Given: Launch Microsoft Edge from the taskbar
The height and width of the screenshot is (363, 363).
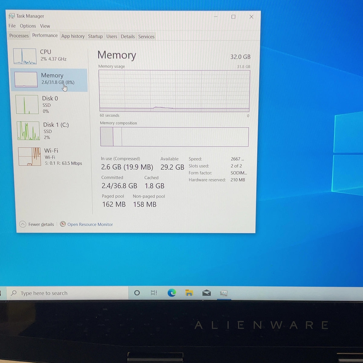Looking at the screenshot, I should [172, 293].
